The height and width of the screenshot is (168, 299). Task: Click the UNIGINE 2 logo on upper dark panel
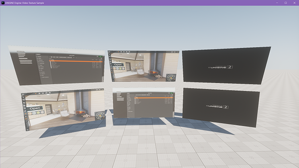[220, 67]
